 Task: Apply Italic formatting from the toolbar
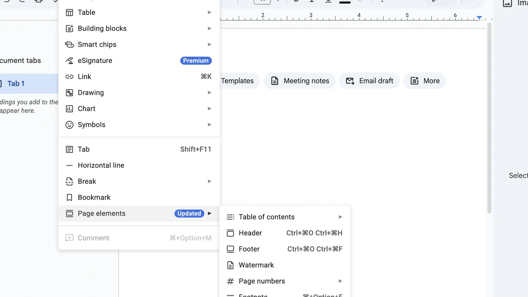312,2
